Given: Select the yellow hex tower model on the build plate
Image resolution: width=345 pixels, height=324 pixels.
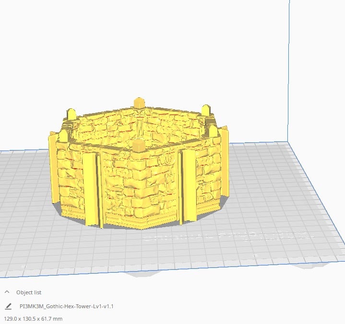Looking at the screenshot, I should pos(139,165).
